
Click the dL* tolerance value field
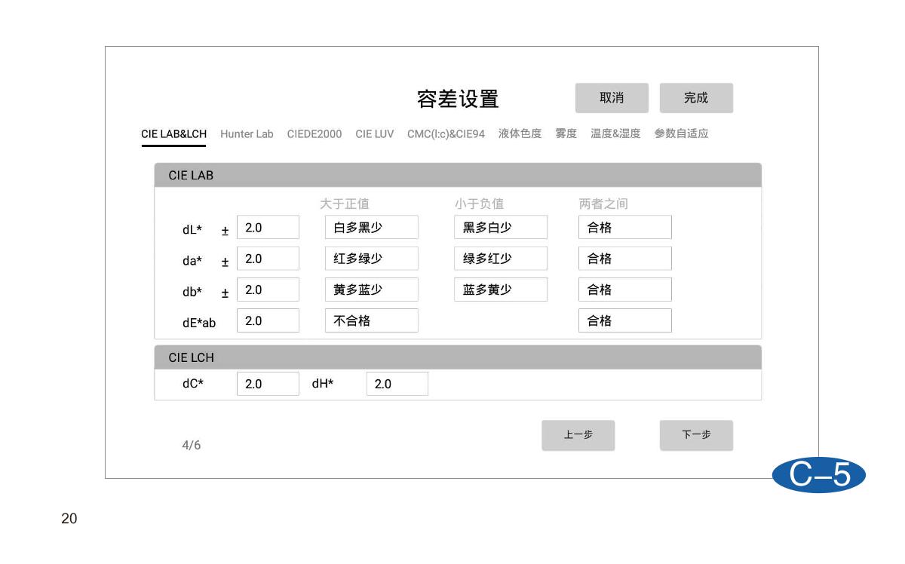268,228
